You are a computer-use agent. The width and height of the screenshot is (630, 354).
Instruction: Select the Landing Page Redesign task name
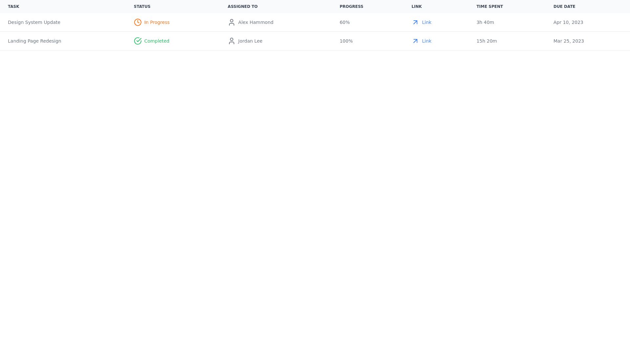[x=34, y=41]
